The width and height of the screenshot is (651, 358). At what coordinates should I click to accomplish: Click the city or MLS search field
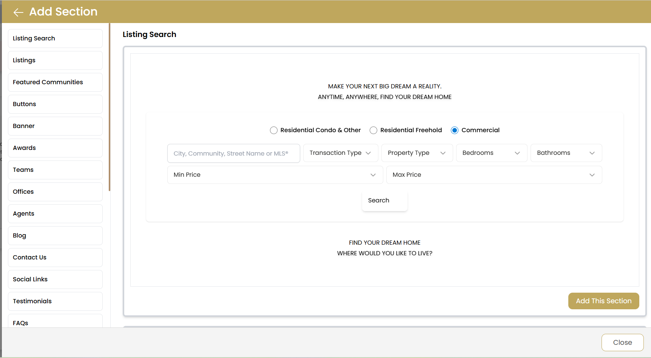pyautogui.click(x=233, y=153)
